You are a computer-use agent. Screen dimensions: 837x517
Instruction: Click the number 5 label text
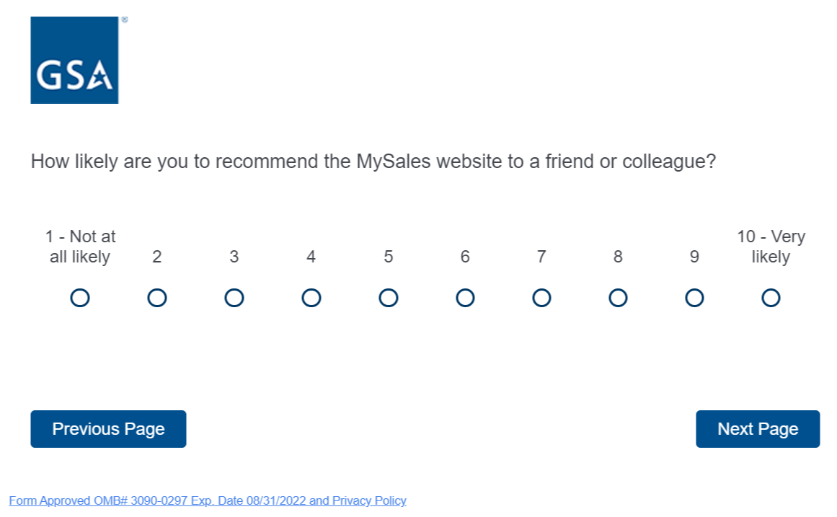point(389,257)
